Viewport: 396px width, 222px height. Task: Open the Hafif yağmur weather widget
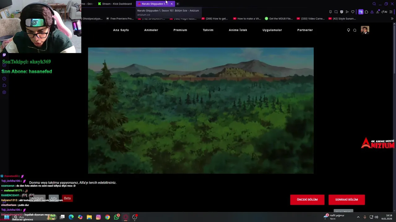[334, 217]
